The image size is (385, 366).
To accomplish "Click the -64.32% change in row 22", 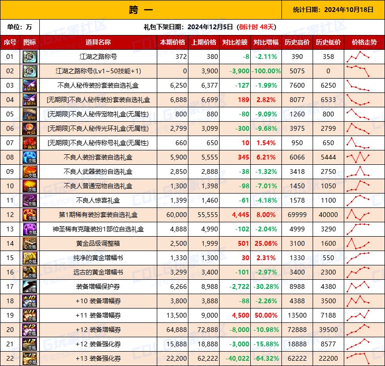I will click(266, 359).
